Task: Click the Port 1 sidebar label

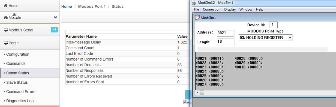Action: (14, 43)
